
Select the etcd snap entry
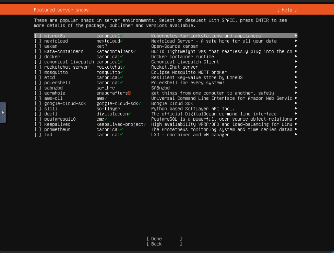tap(50, 78)
